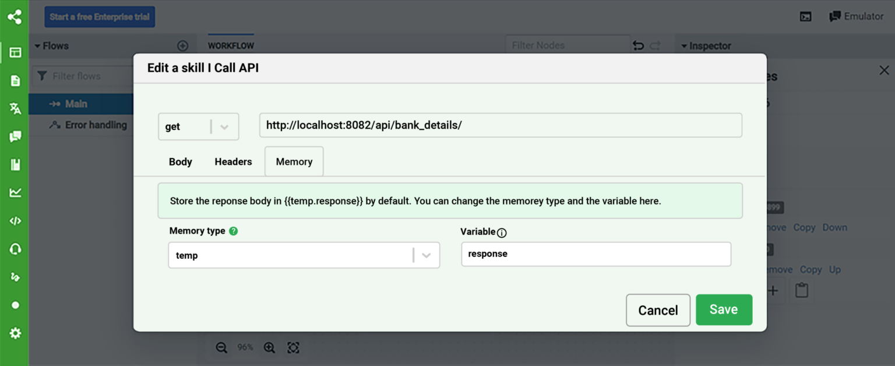
Task: Save the Call API skill
Action: (x=724, y=310)
